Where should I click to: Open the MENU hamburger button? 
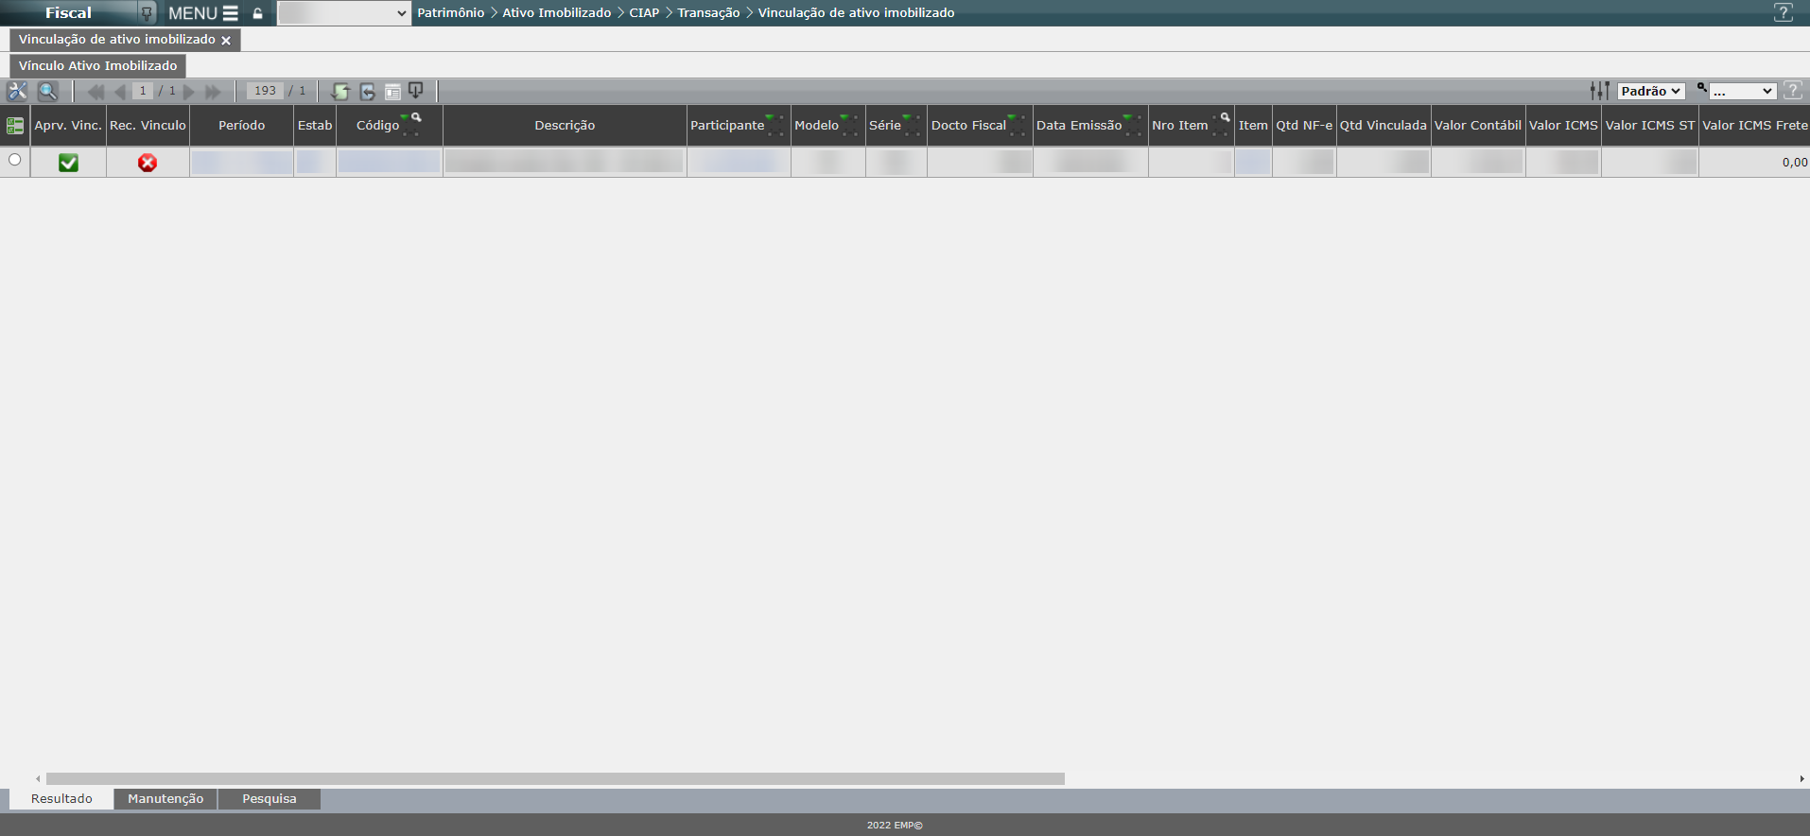(x=202, y=13)
